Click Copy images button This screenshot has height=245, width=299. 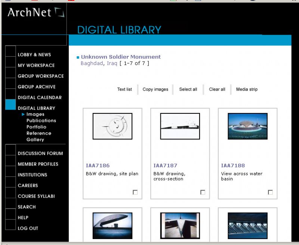point(155,89)
